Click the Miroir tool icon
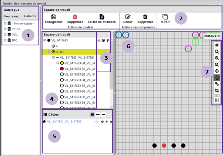The height and width of the screenshot is (156, 224). [x=165, y=17]
